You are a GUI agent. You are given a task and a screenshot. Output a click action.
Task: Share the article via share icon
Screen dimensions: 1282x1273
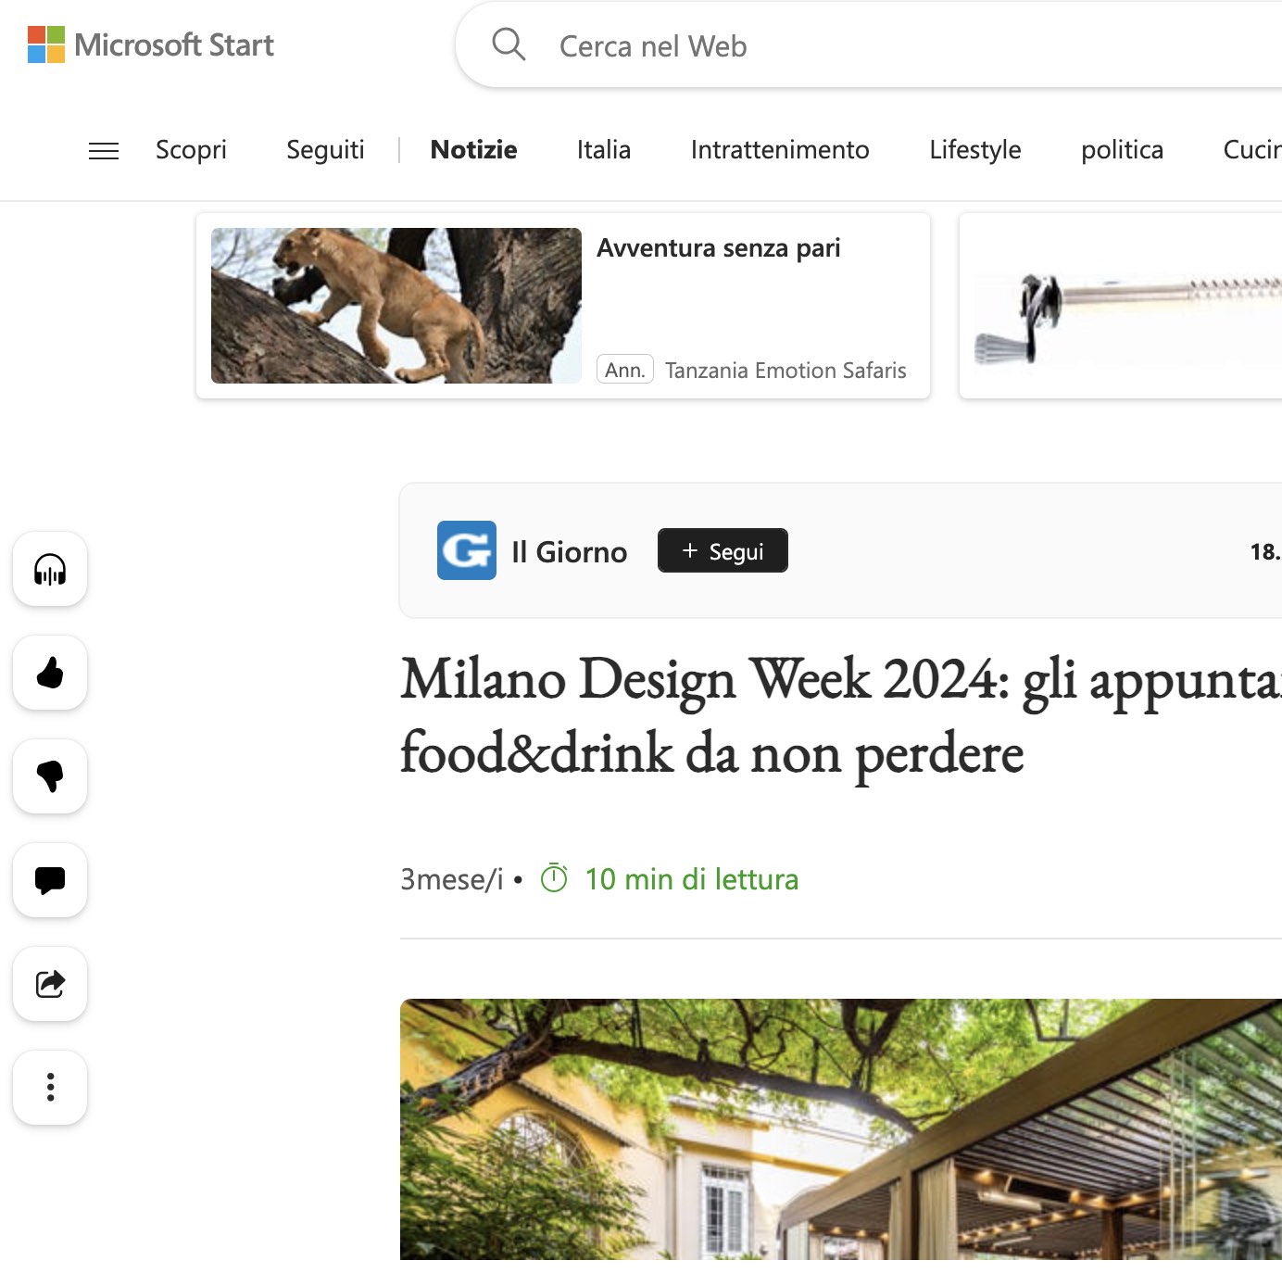pos(50,984)
